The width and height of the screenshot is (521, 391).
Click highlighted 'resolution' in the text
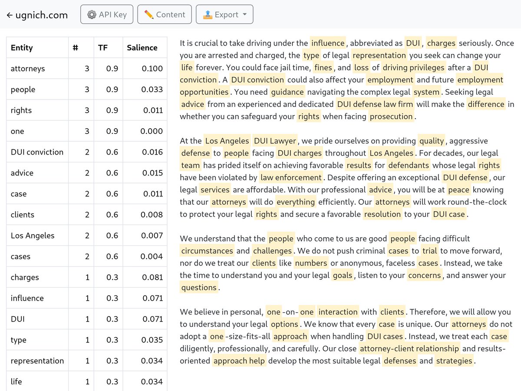[x=382, y=214]
